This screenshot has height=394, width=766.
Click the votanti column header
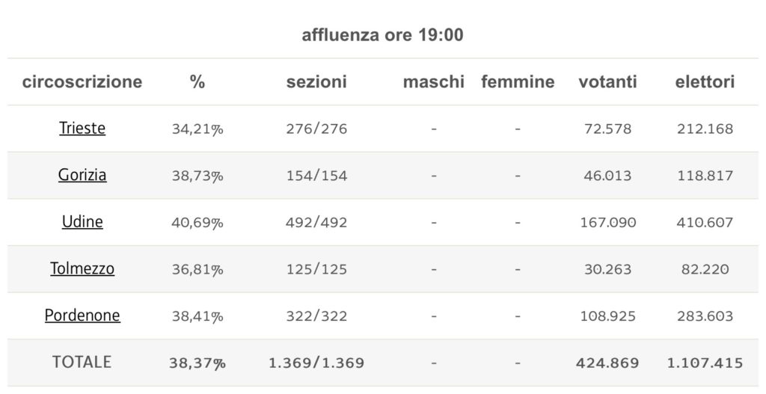[x=608, y=81]
